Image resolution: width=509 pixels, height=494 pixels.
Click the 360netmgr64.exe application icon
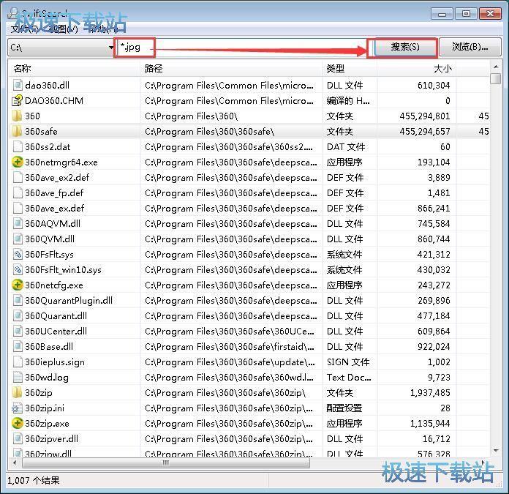point(18,162)
